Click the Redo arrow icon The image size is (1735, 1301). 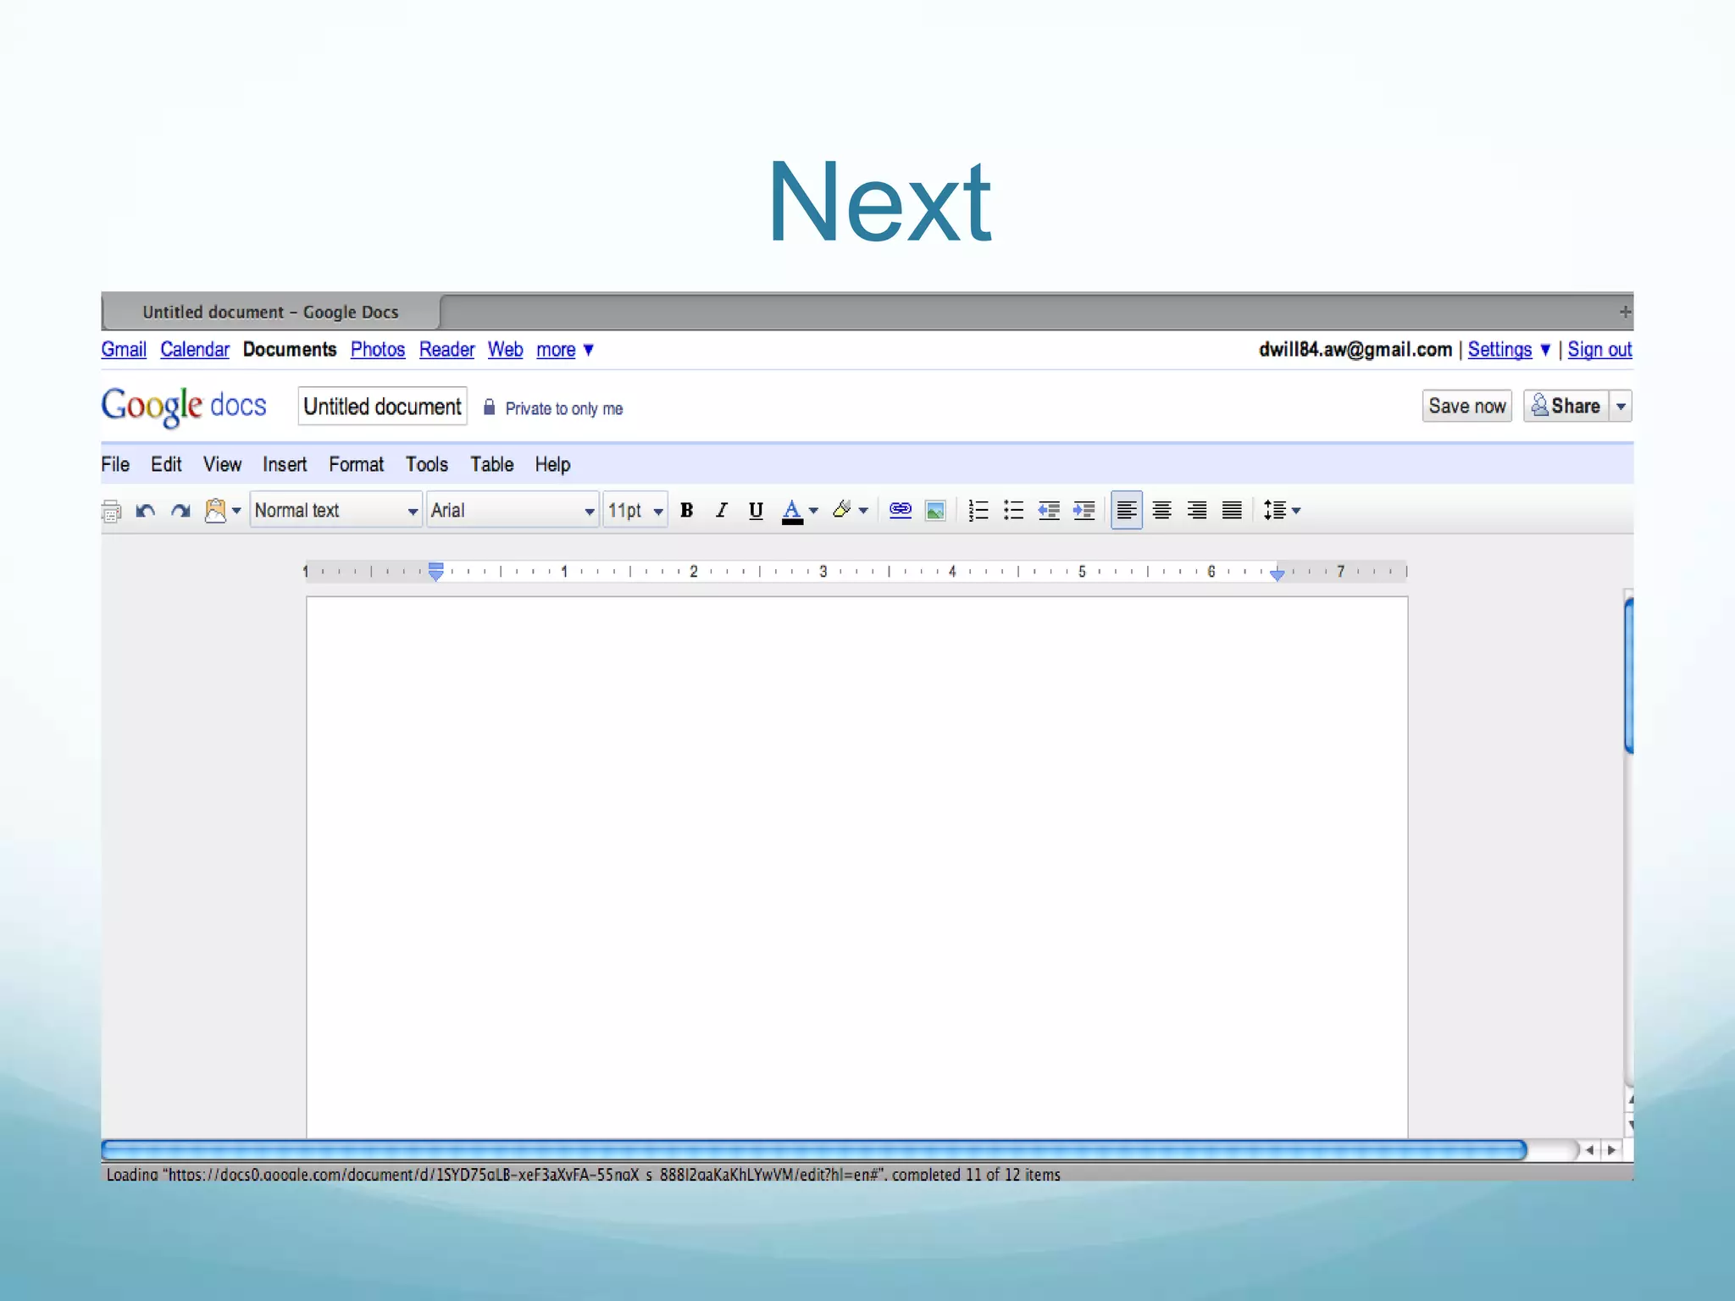tap(180, 511)
